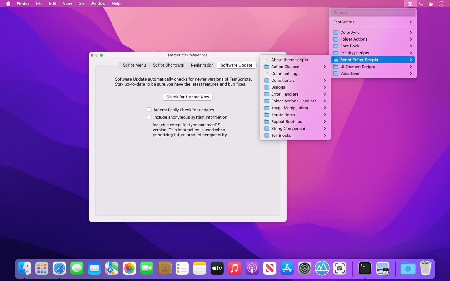Viewport: 450px width, 281px height.
Task: Open System Preferences in the Dock
Action: pyautogui.click(x=305, y=268)
